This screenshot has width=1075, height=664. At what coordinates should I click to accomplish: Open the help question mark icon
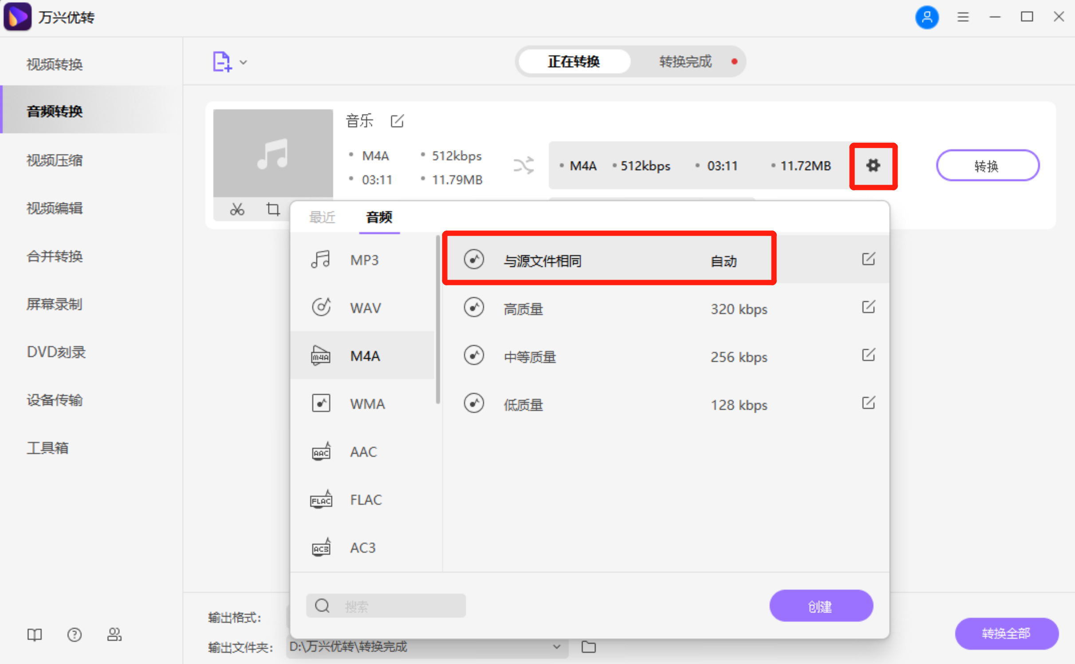pyautogui.click(x=75, y=635)
